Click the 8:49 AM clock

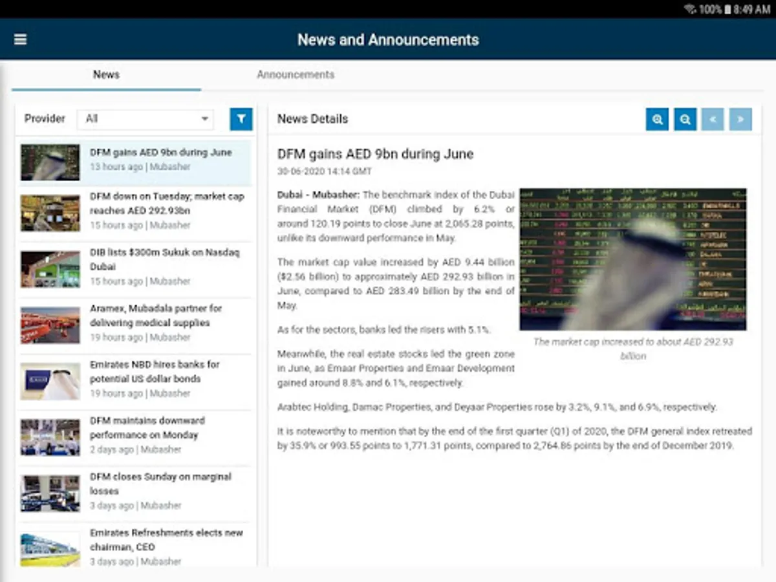click(x=752, y=10)
